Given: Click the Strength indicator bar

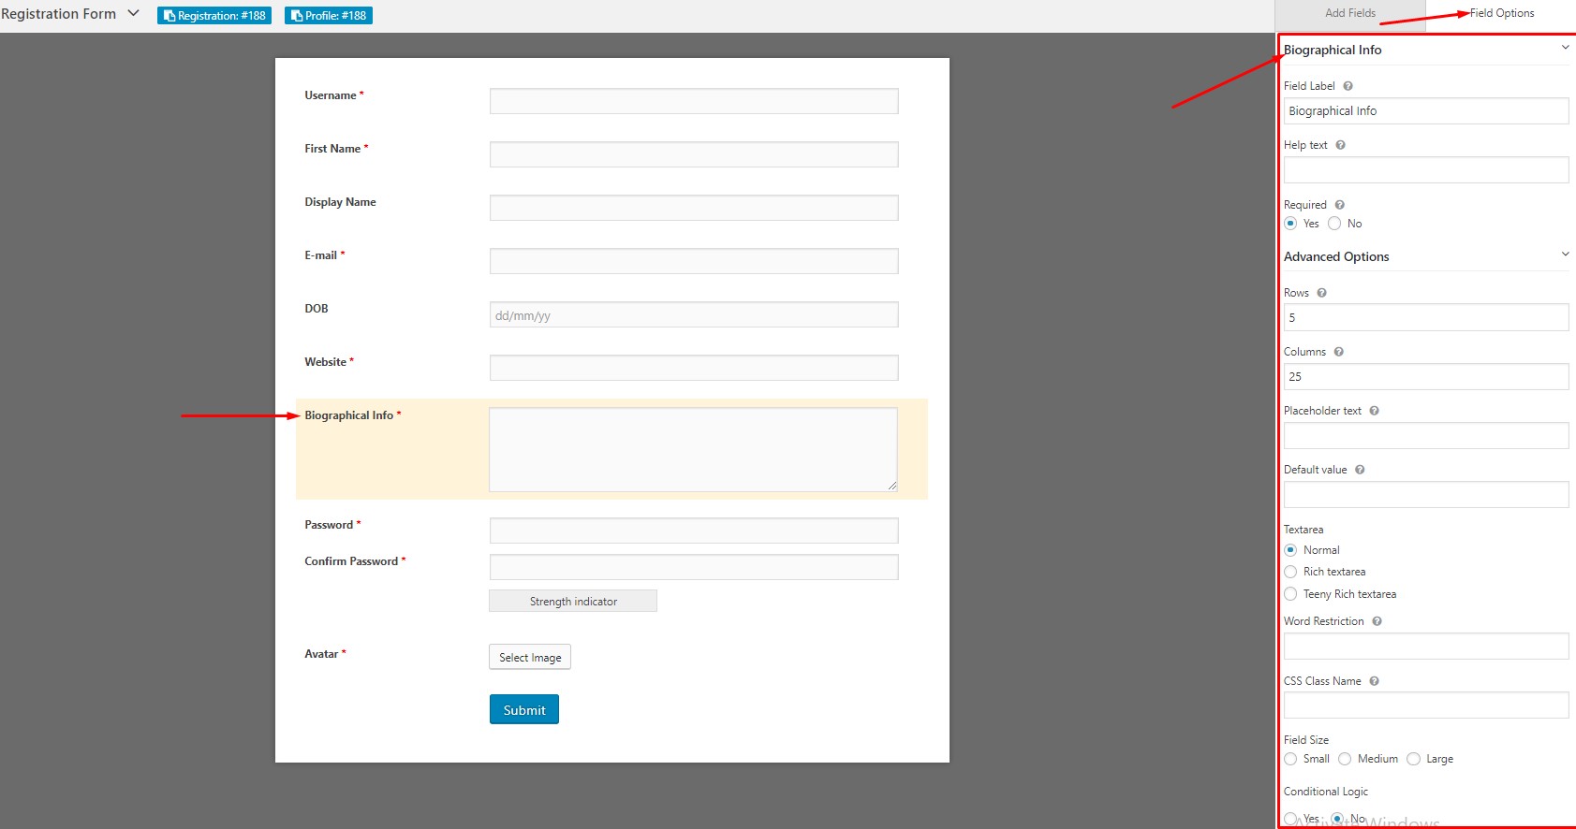Looking at the screenshot, I should click(573, 601).
